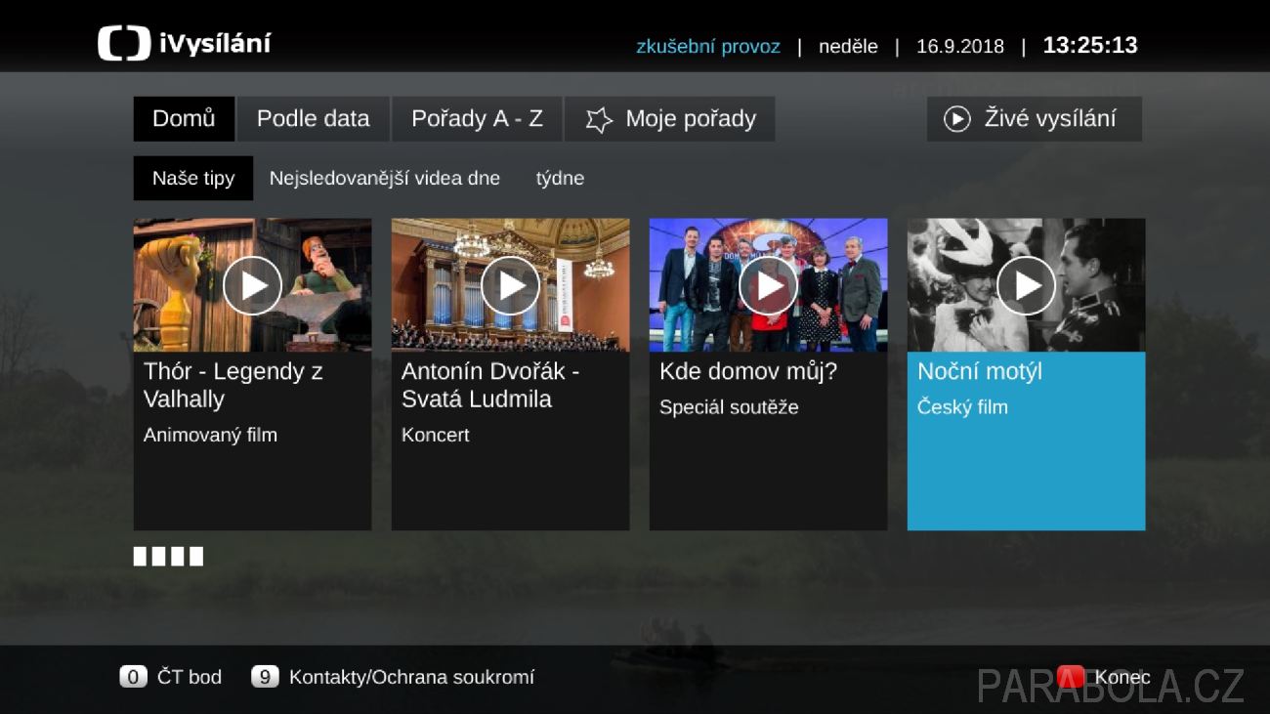Open the Domů tab
This screenshot has height=714, width=1270.
click(x=184, y=119)
